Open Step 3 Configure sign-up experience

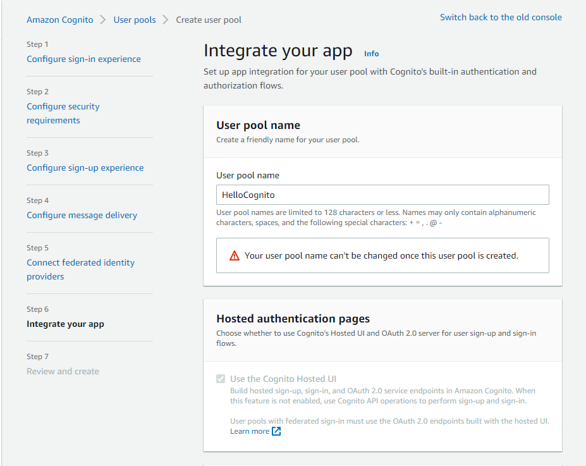(85, 168)
